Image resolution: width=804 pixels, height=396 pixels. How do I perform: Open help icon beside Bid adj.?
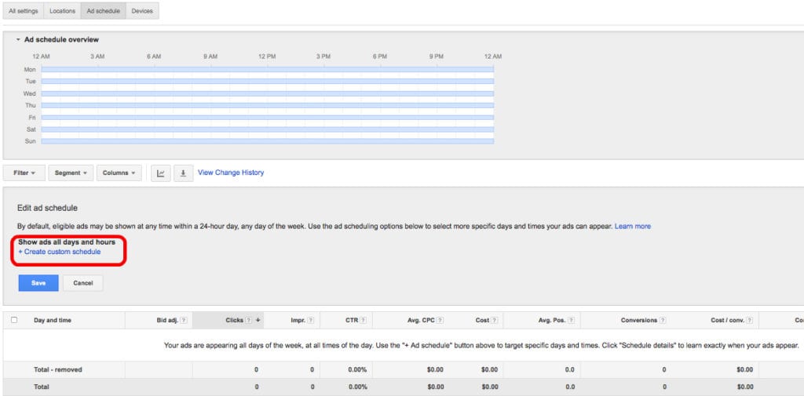(184, 320)
